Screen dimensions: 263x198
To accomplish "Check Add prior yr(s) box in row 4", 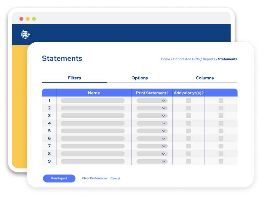I will (x=189, y=123).
